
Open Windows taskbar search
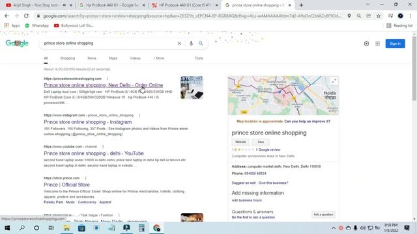pos(22,228)
